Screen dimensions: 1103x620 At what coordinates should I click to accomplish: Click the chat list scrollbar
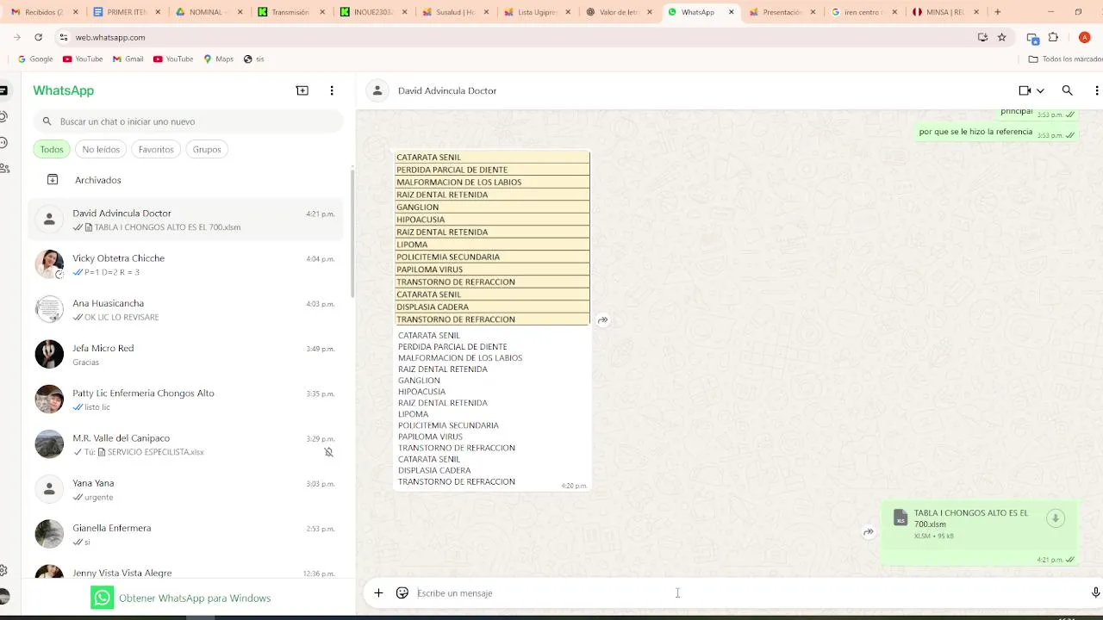click(x=352, y=232)
